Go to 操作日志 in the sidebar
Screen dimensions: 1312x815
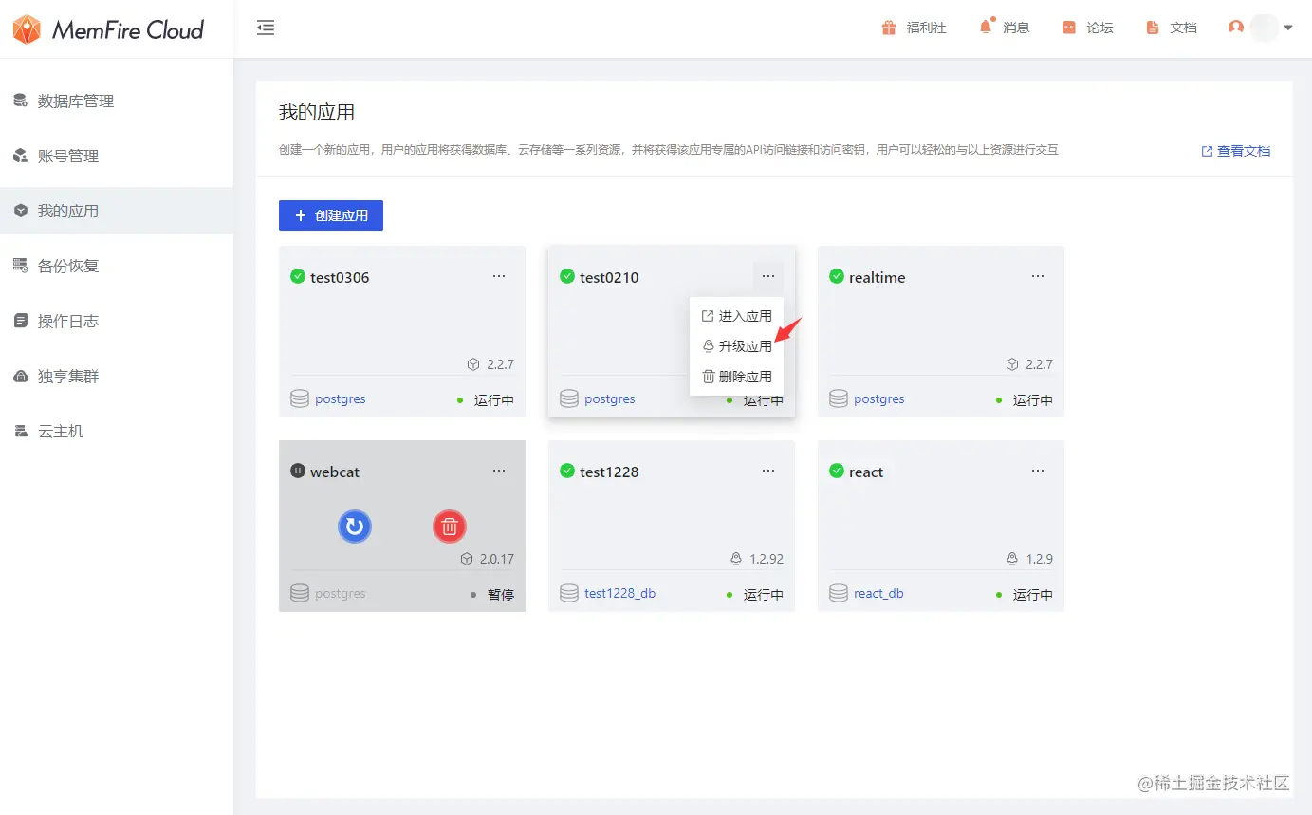point(117,321)
